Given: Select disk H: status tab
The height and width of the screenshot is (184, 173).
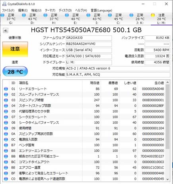Looking at the screenshot, I should 54,19.
